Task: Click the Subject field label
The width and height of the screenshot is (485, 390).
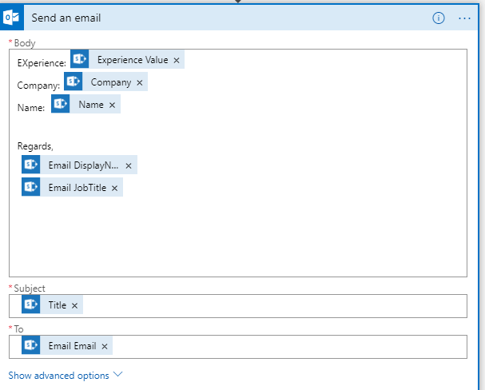Action: click(x=30, y=289)
